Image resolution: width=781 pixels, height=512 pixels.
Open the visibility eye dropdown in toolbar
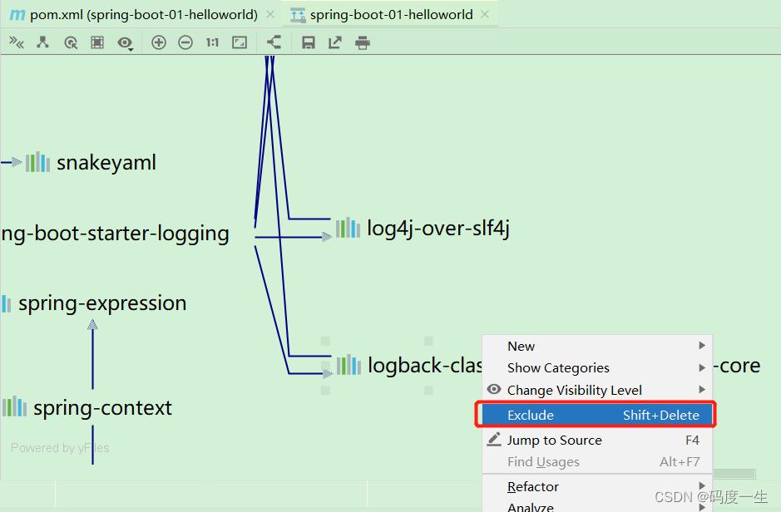click(x=125, y=43)
